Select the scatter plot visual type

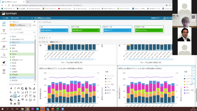coord(15,100)
